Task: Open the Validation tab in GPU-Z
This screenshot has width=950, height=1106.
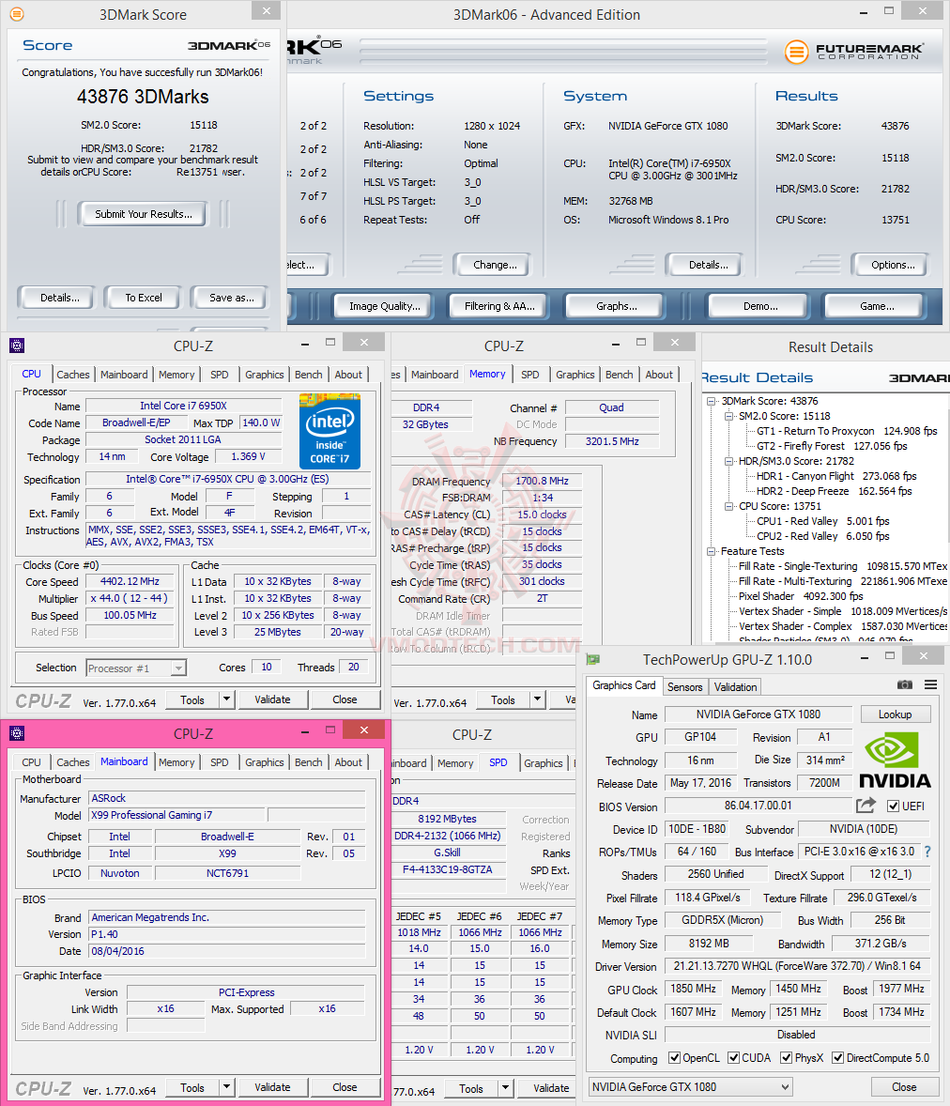Action: pyautogui.click(x=735, y=686)
